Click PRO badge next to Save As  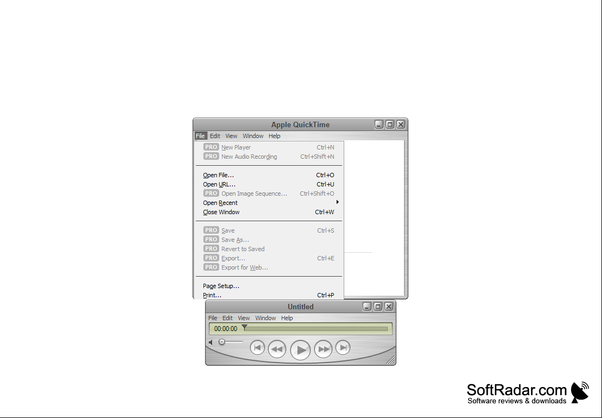click(x=211, y=239)
